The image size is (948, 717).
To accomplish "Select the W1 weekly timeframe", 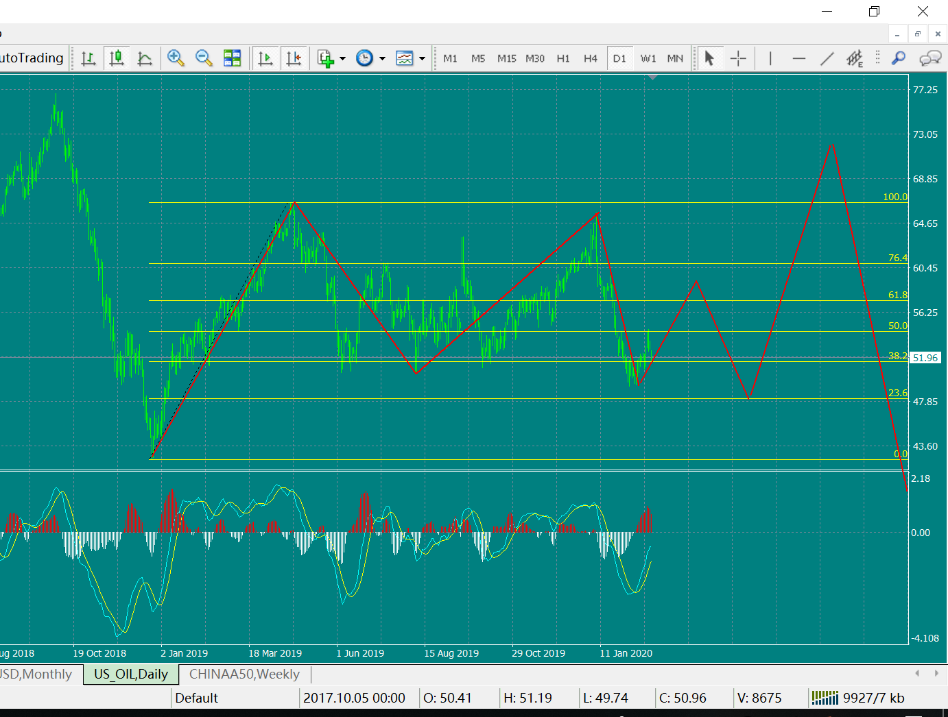I will (648, 58).
